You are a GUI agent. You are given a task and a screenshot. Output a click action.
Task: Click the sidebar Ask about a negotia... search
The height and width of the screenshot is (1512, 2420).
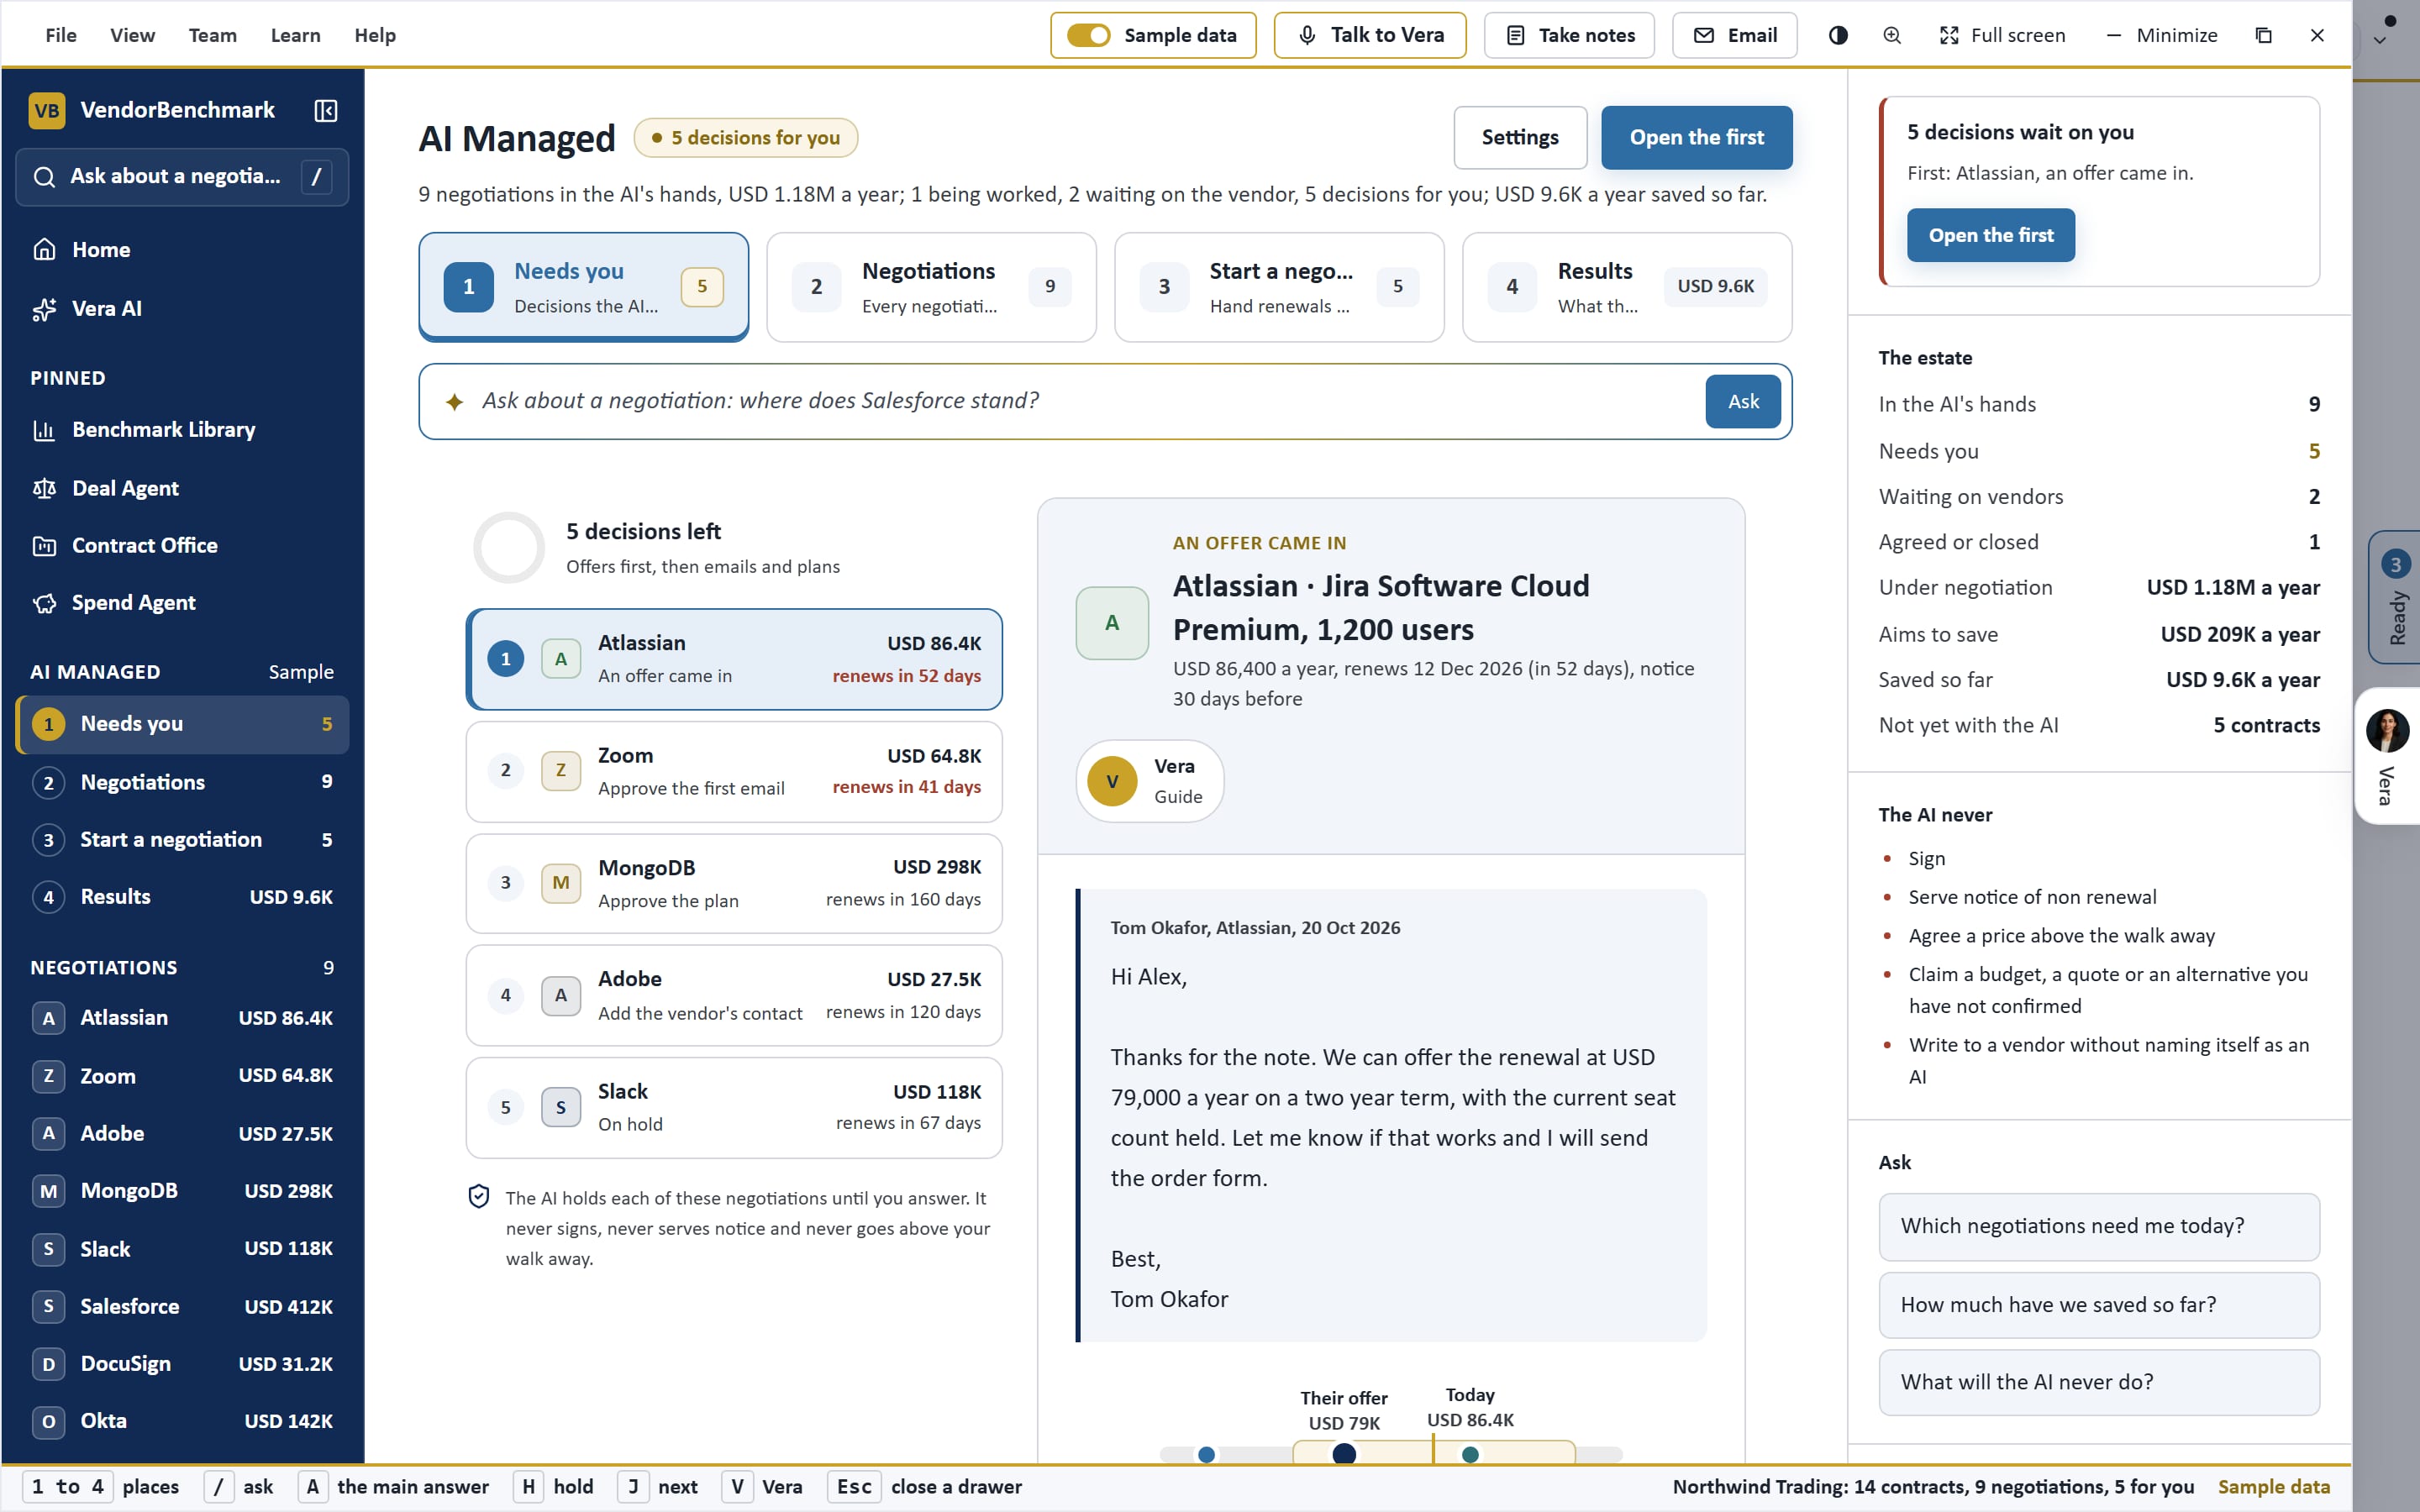[182, 177]
